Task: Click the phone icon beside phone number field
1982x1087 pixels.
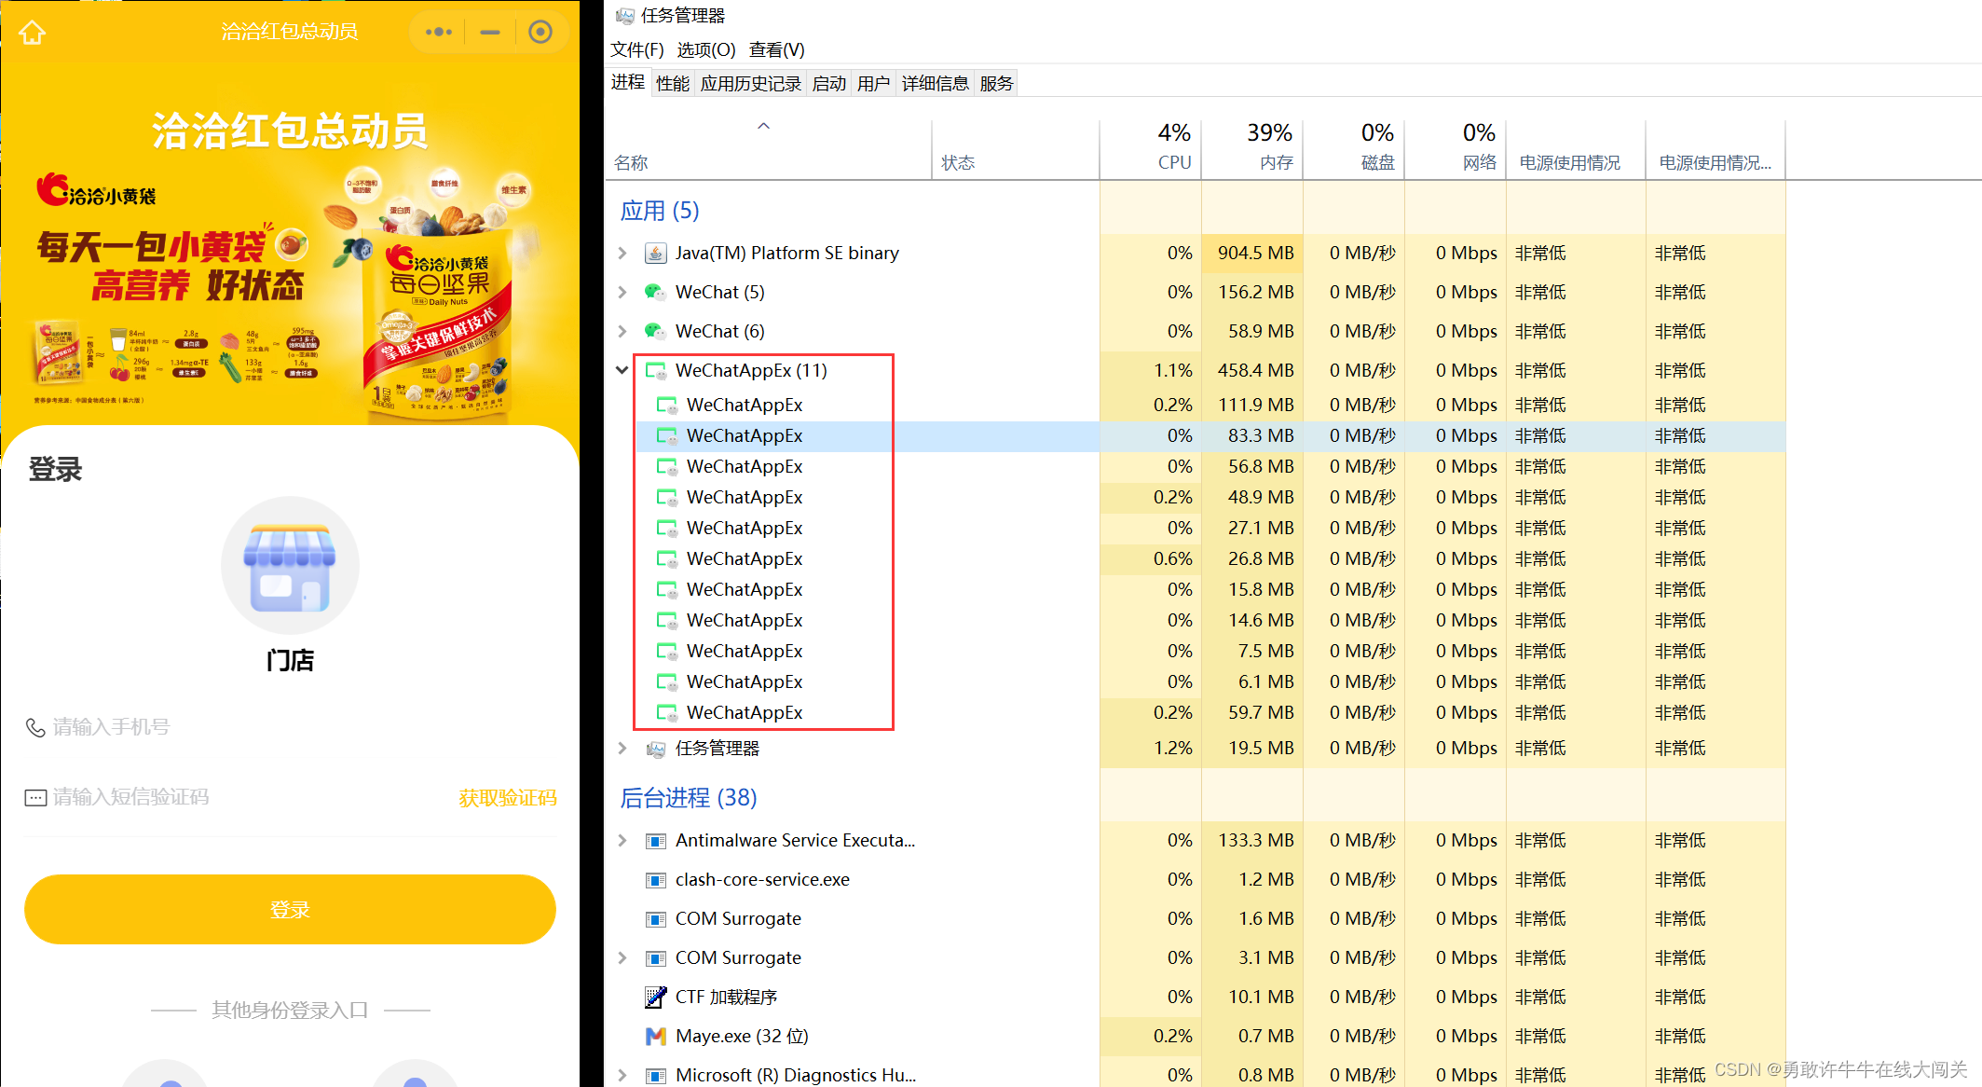Action: [x=35, y=727]
